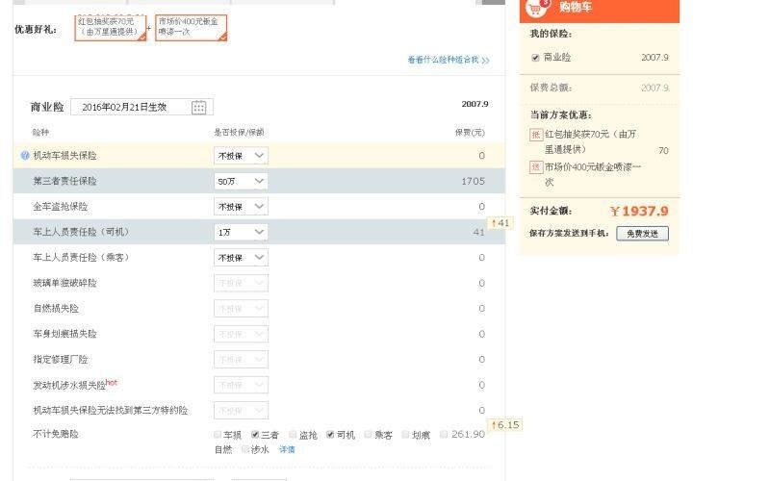The width and height of the screenshot is (770, 481).
Task: Click the 发动机涉水损失险 row label
Action: [x=69, y=386]
